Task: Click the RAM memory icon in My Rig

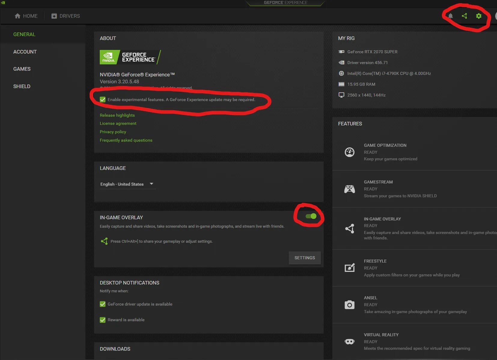Action: click(x=341, y=84)
